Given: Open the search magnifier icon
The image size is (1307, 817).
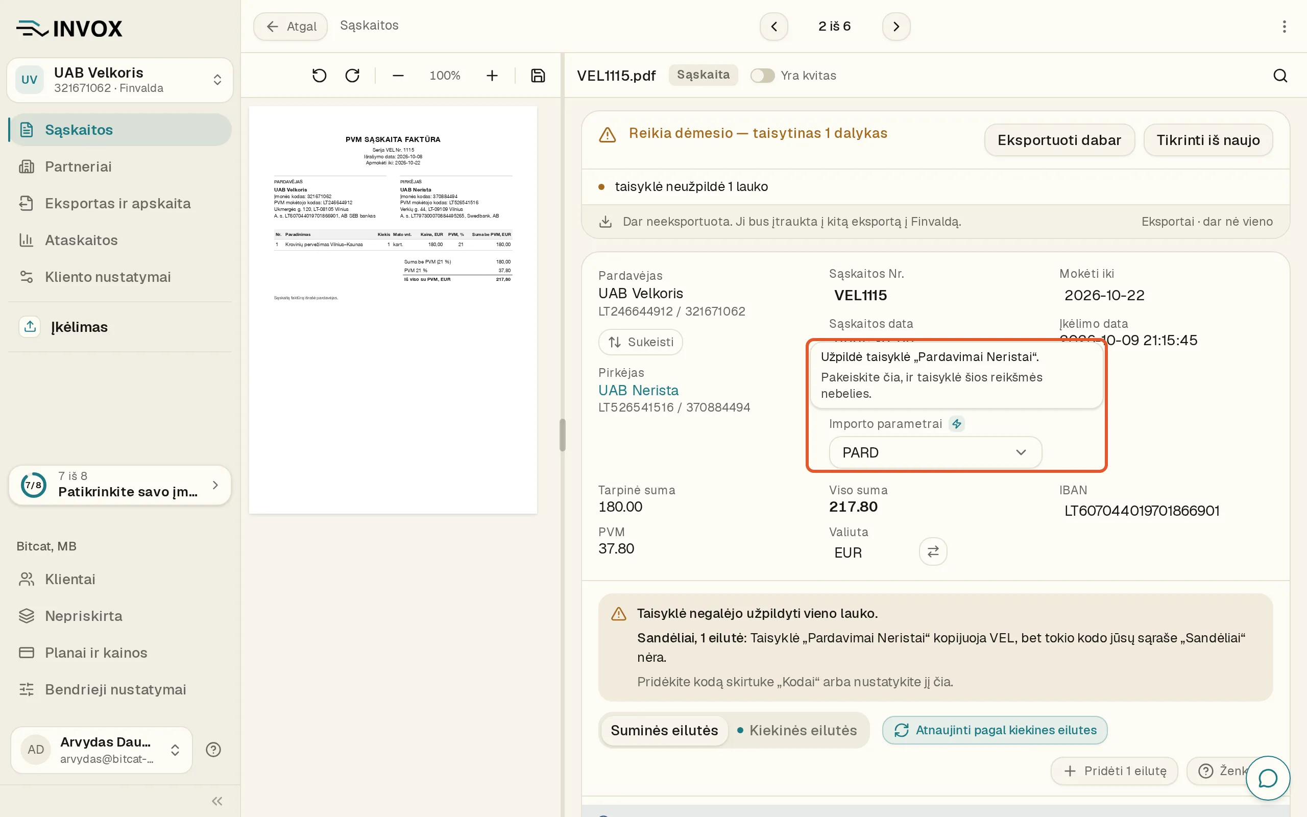Looking at the screenshot, I should (1280, 76).
